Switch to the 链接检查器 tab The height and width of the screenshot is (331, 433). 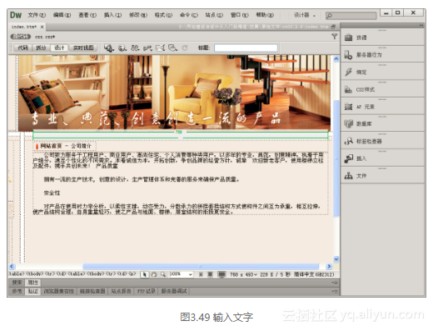pos(92,291)
